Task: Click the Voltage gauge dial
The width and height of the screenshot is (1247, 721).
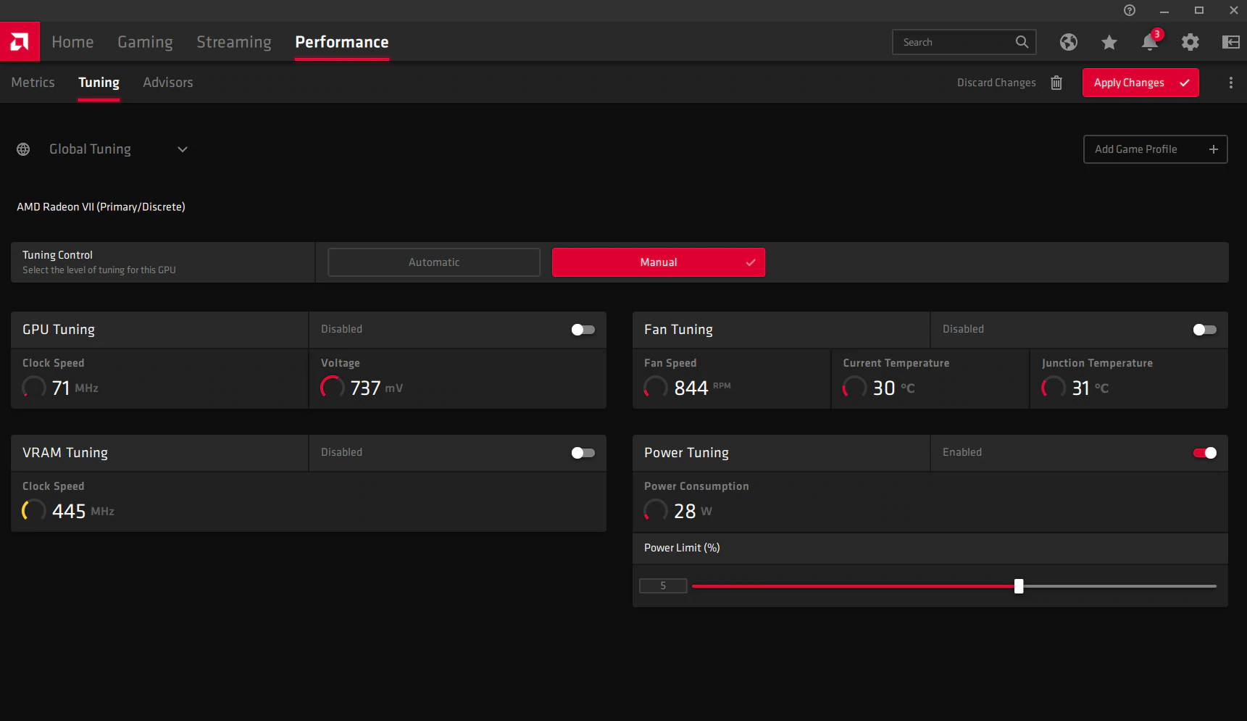Action: (x=333, y=388)
